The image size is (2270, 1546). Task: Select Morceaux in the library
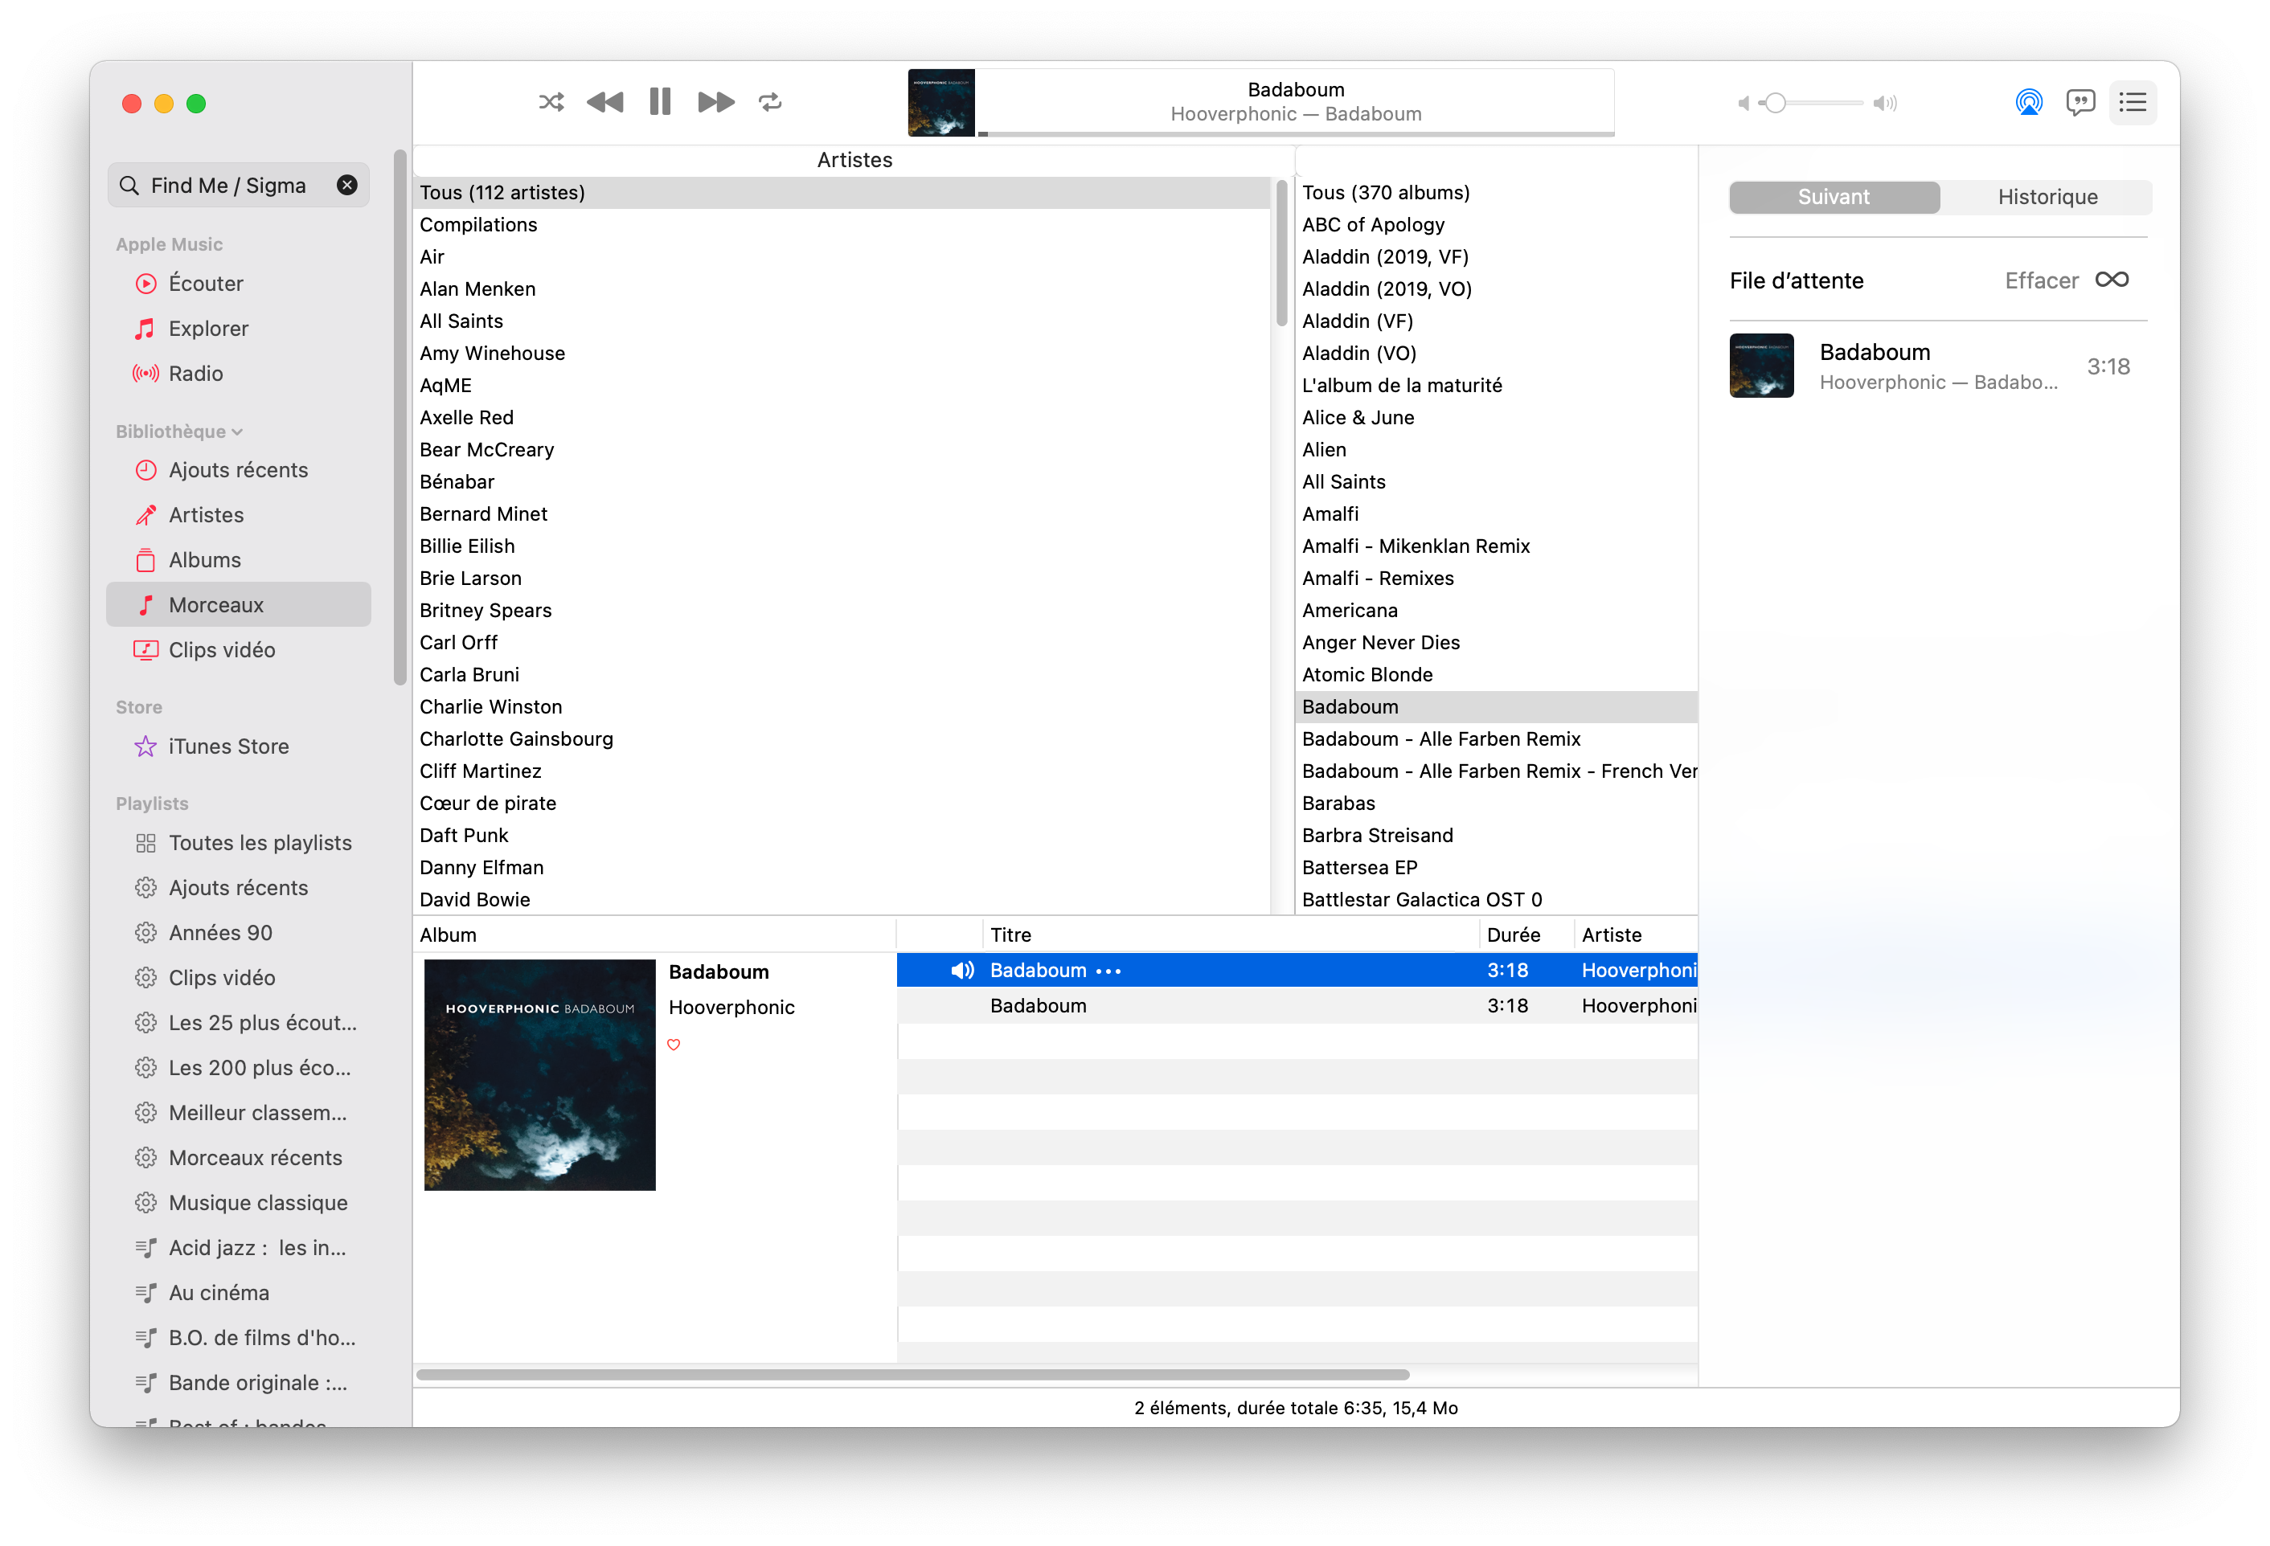pos(238,604)
